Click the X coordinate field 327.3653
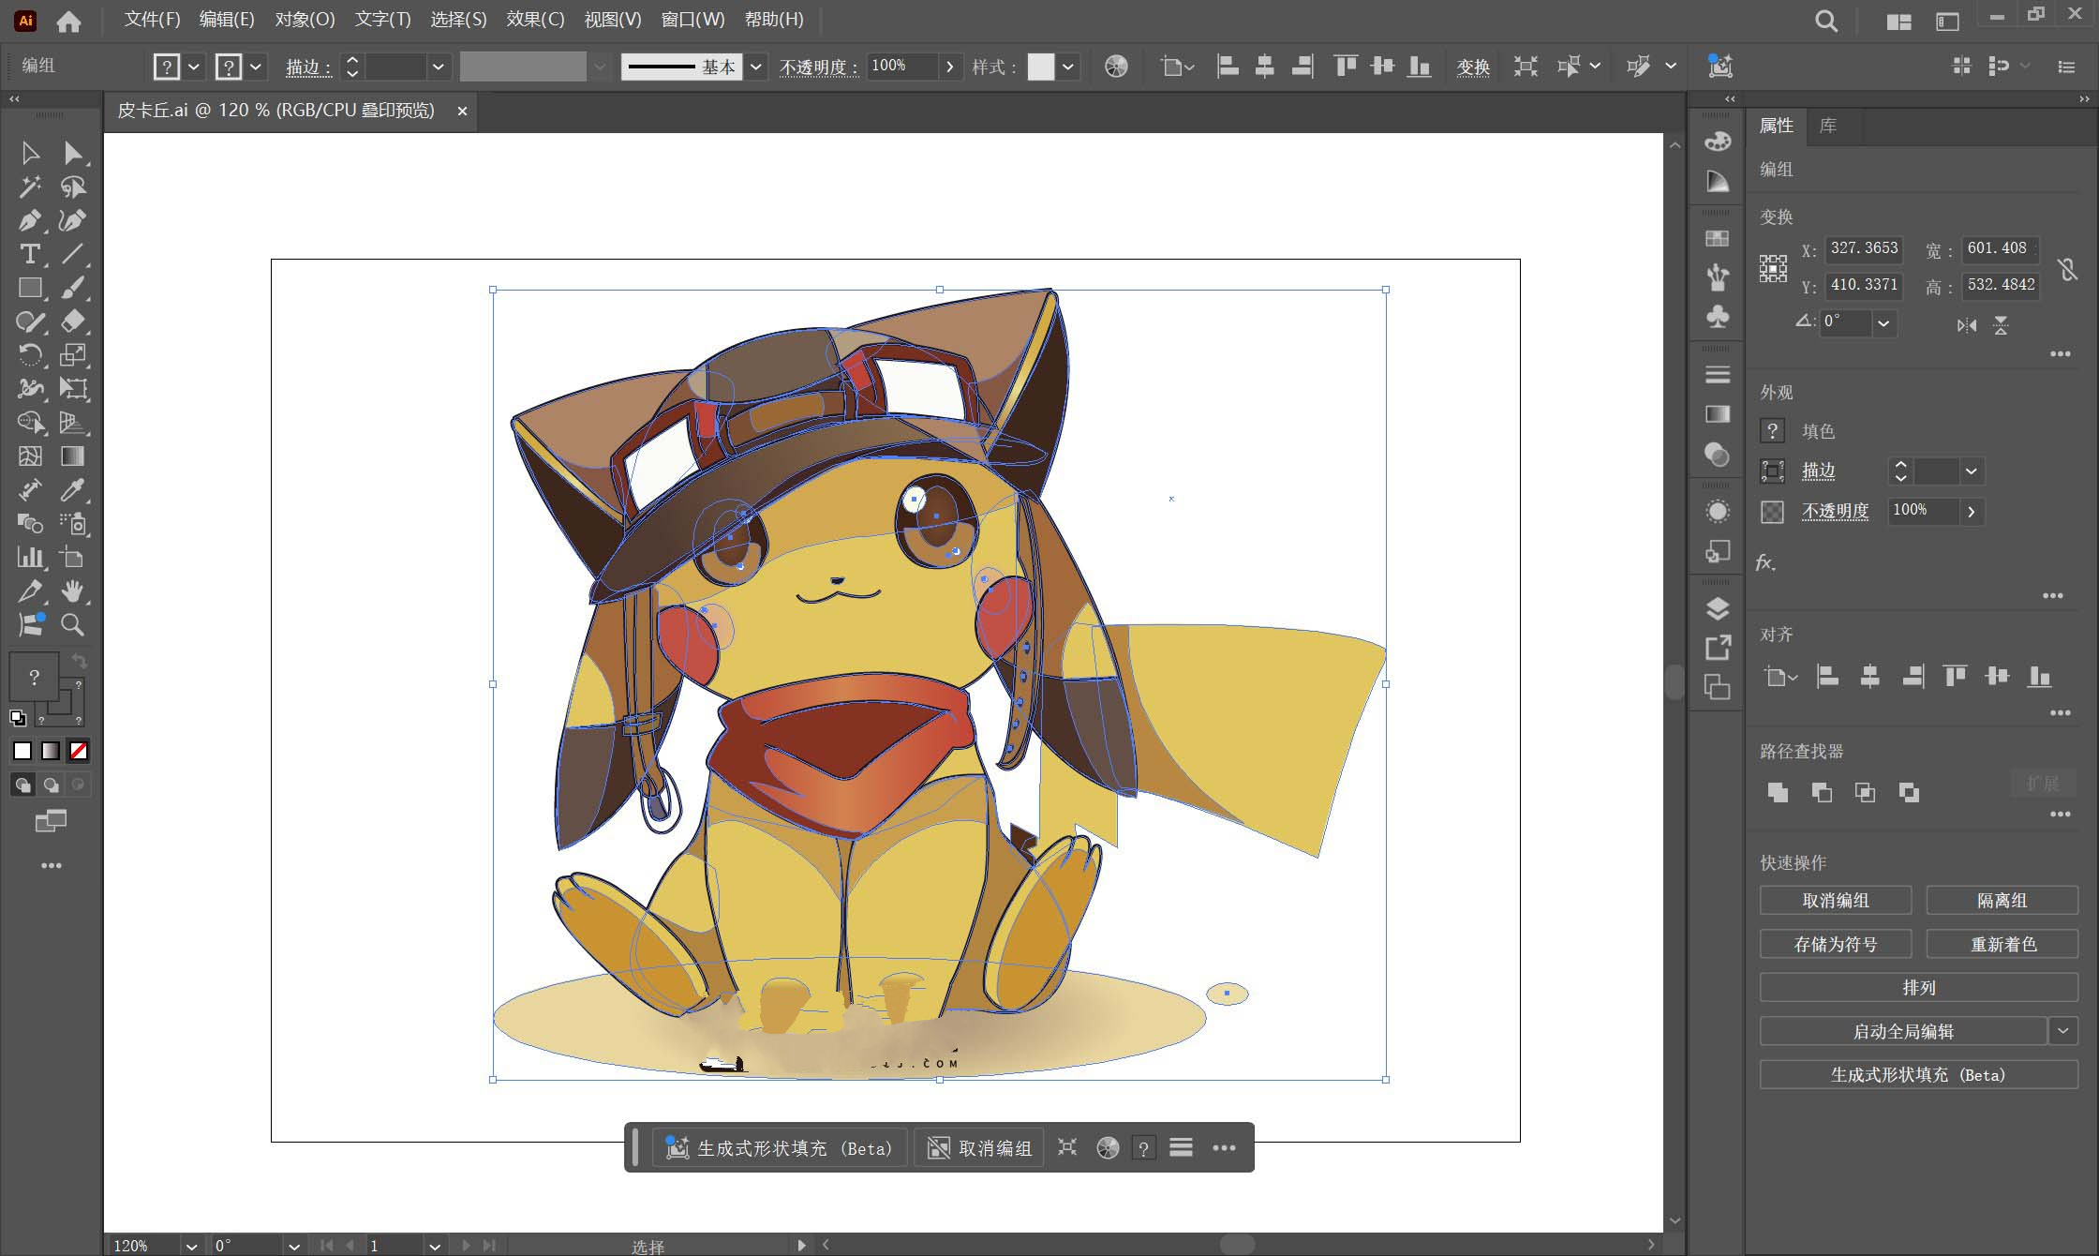2099x1256 pixels. 1863,248
